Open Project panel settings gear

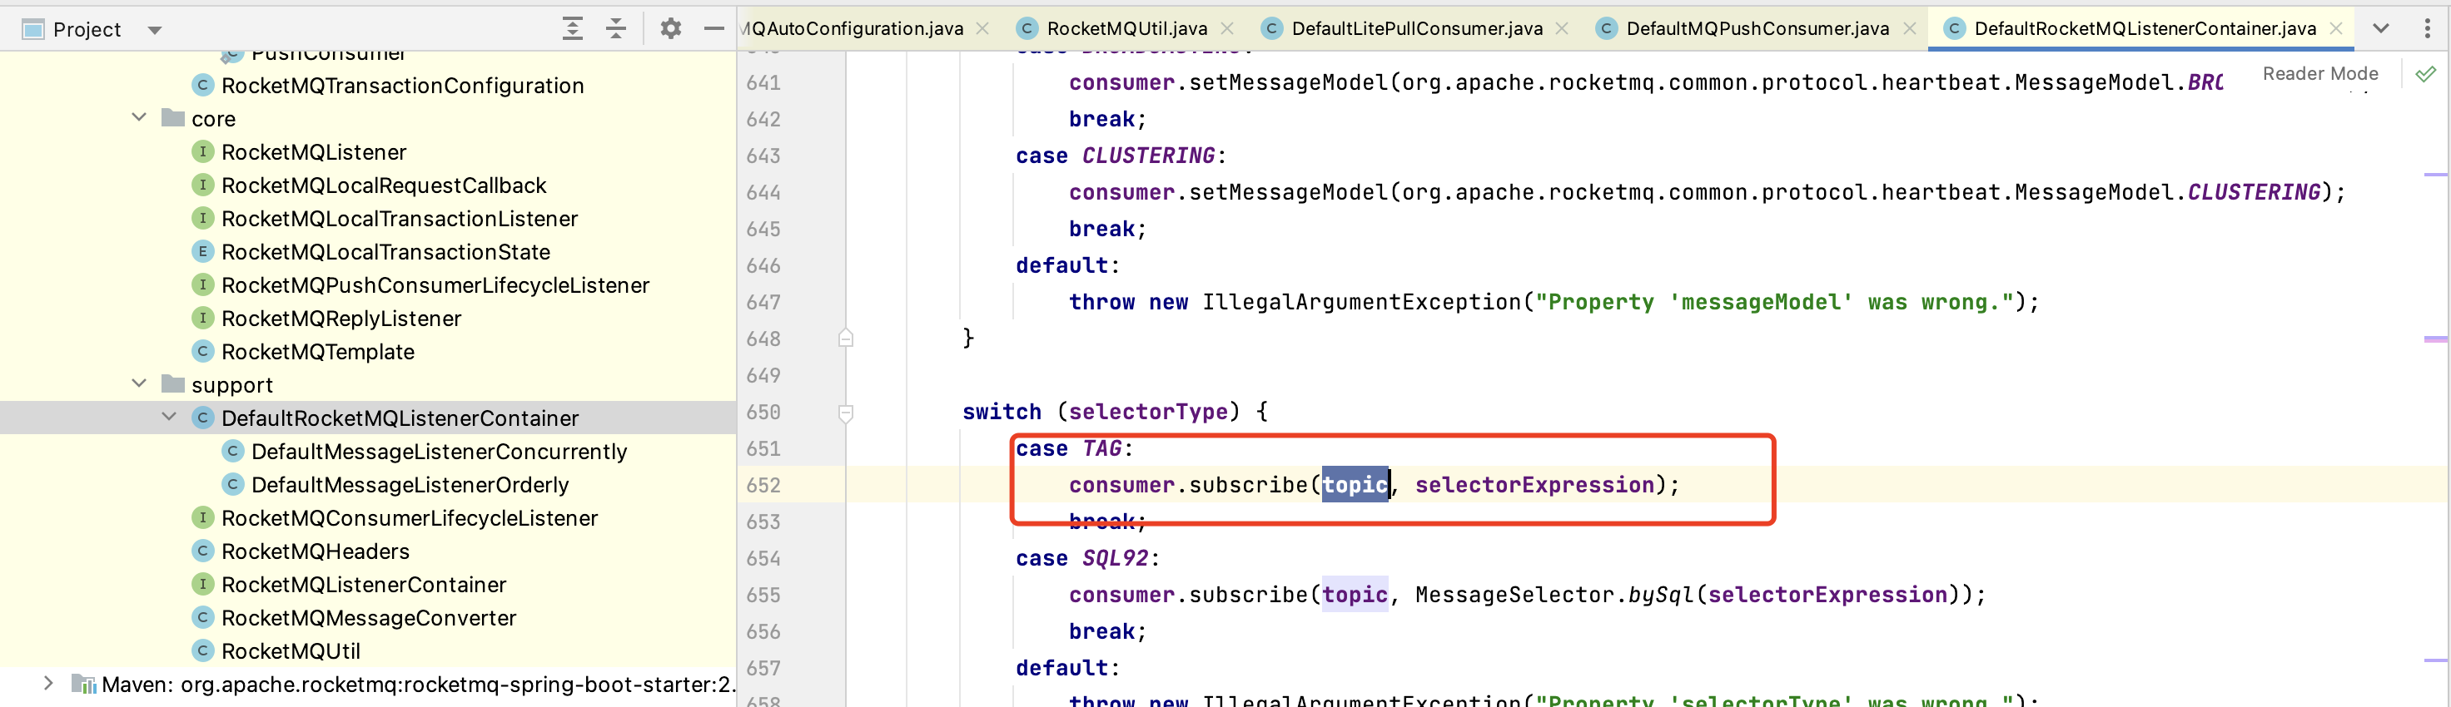tap(671, 28)
